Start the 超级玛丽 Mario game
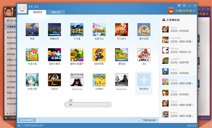 (x=99, y=55)
